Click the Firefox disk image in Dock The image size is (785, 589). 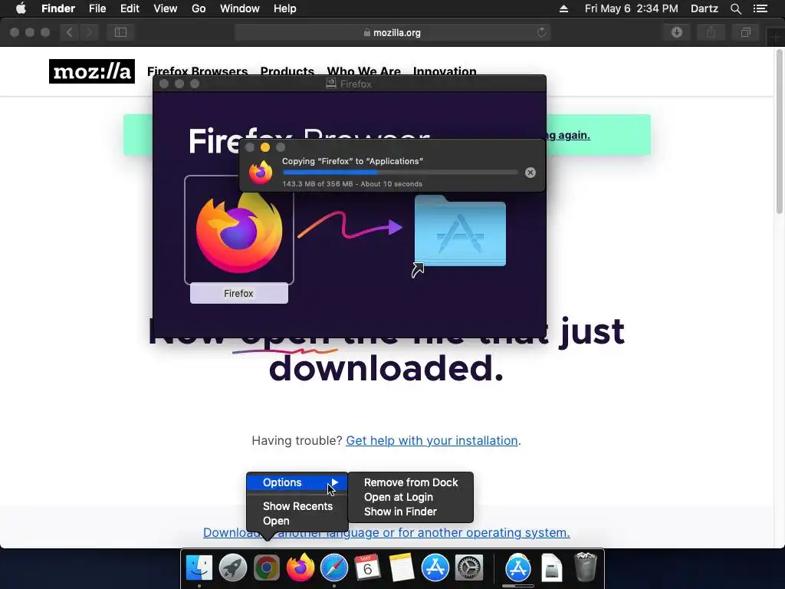click(x=552, y=568)
